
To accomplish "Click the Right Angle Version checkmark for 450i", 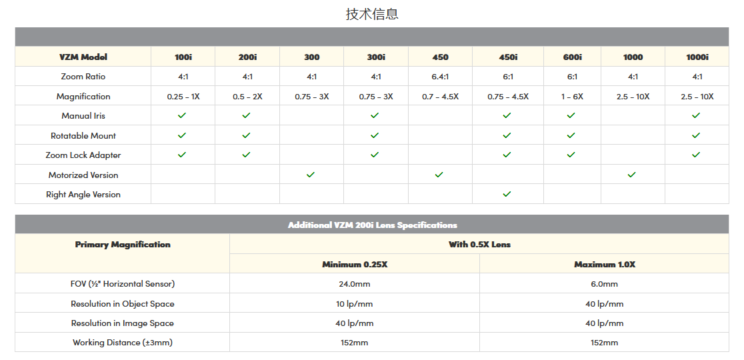I will click(x=507, y=194).
